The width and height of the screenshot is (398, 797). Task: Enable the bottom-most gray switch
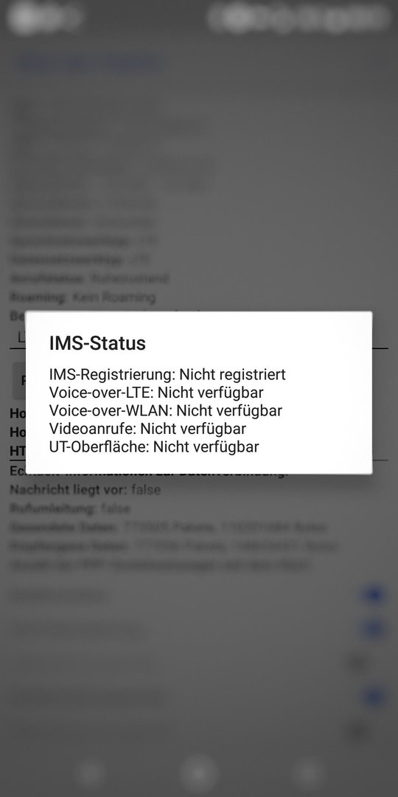coord(360,731)
